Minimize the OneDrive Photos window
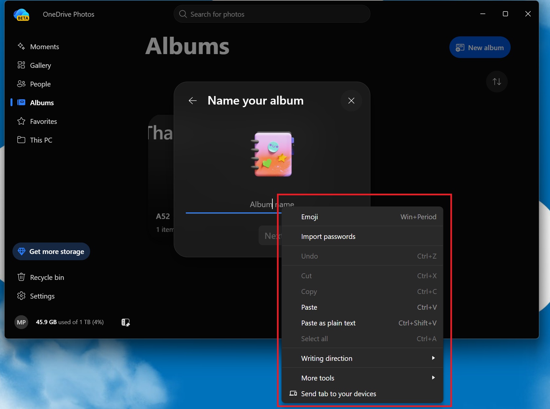This screenshot has width=550, height=409. (x=483, y=14)
